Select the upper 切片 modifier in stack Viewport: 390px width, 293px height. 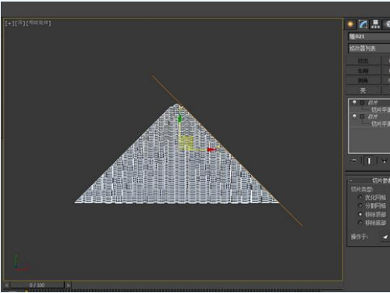point(373,103)
